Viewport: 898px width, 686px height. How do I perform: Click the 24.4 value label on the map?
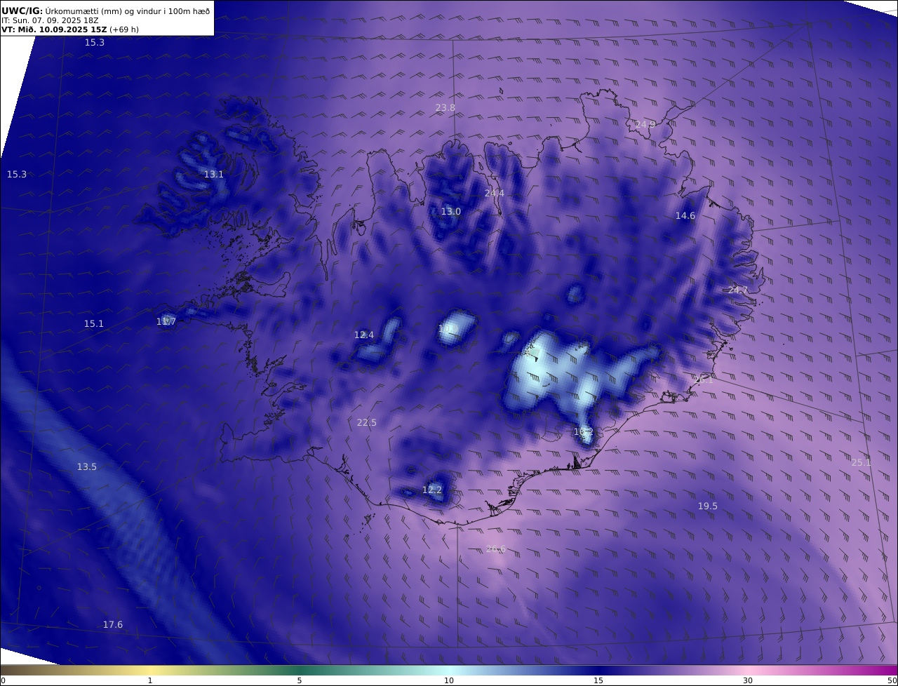click(495, 193)
